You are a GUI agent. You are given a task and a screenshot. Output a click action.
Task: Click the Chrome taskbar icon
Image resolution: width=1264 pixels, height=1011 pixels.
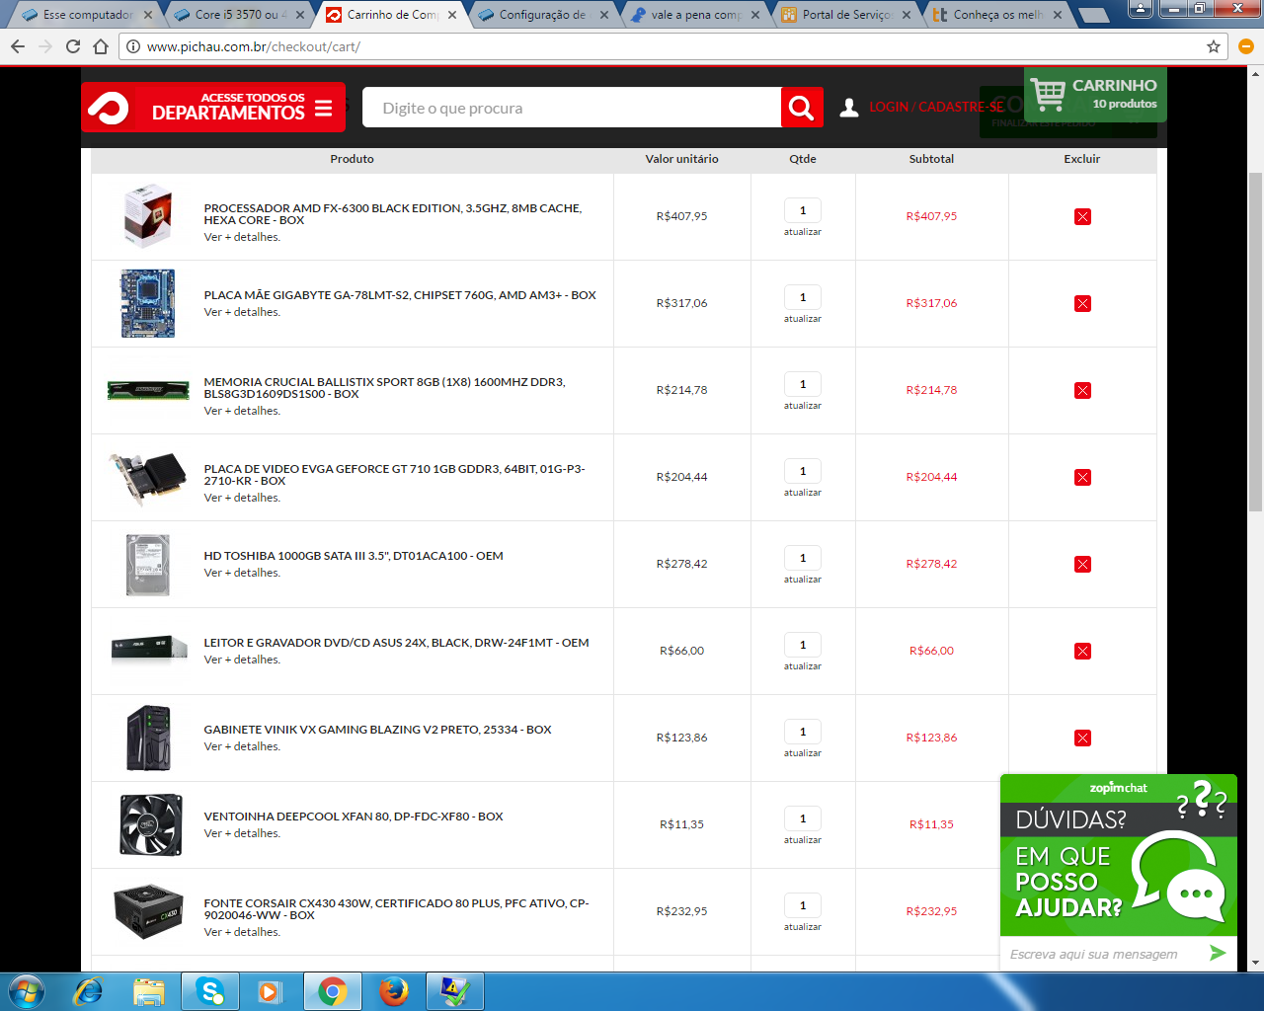click(333, 991)
